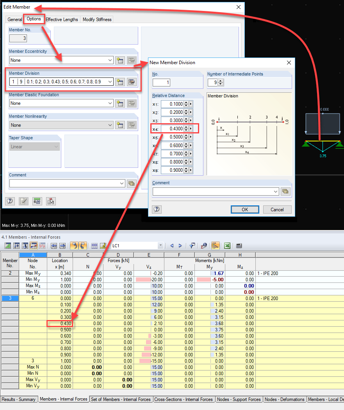
Task: Open Member Nonlinearity dropdown
Action: tap(110, 125)
